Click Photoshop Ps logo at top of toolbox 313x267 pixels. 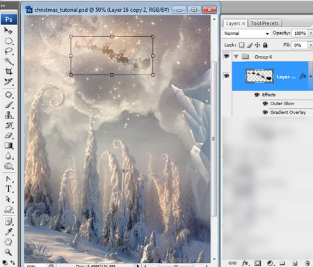[9, 20]
